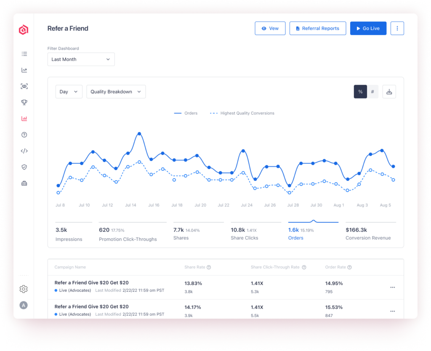Switch chart to percentage view
431x351 pixels.
(360, 92)
